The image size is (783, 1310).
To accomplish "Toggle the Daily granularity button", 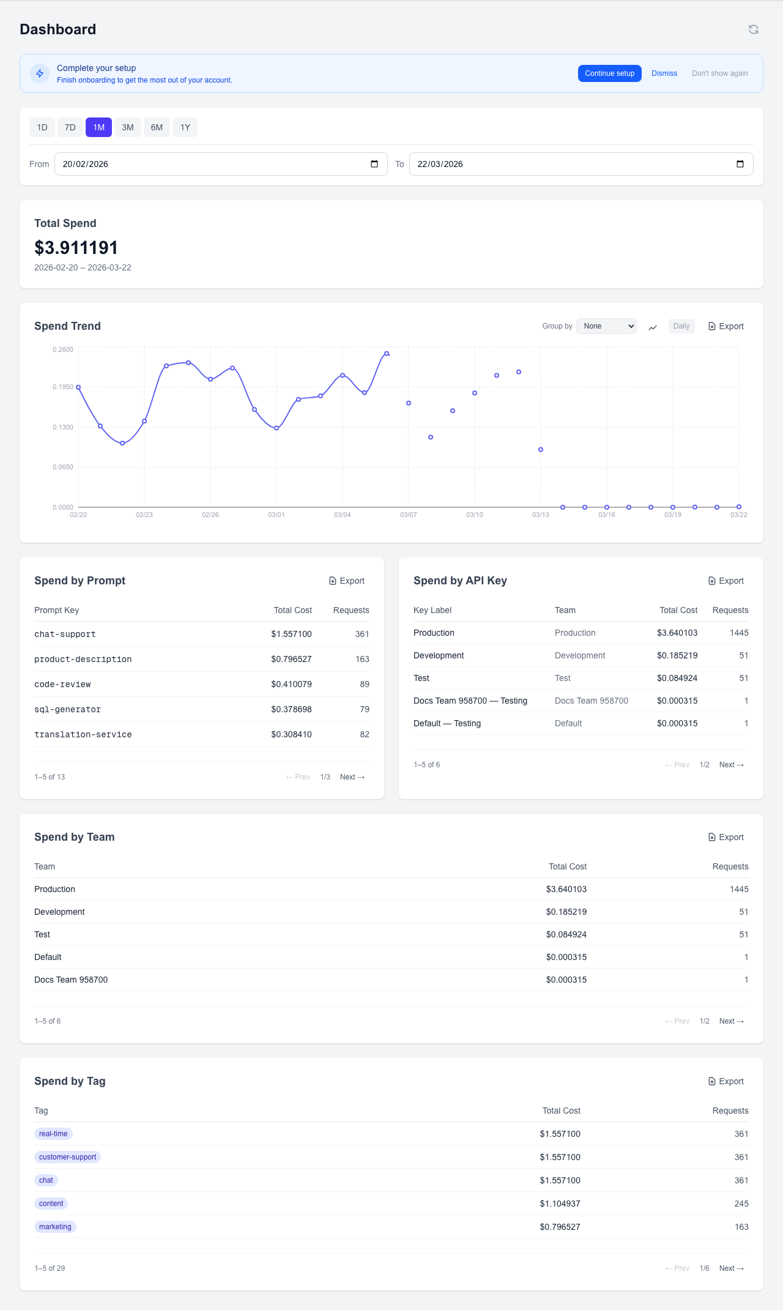I will click(x=681, y=326).
